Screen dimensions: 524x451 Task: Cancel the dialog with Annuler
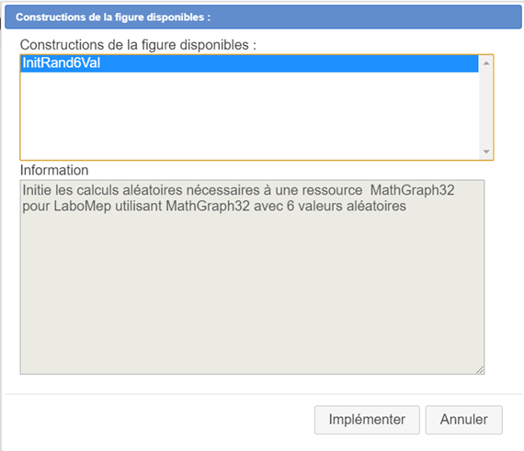tap(464, 420)
